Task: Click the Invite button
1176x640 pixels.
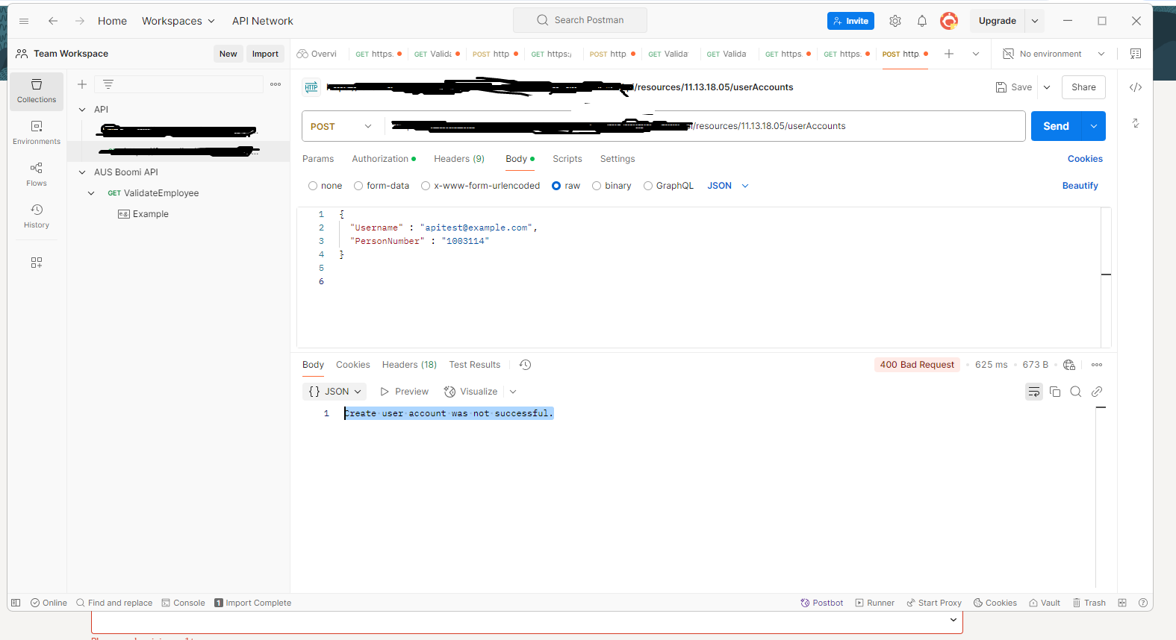Action: (850, 21)
